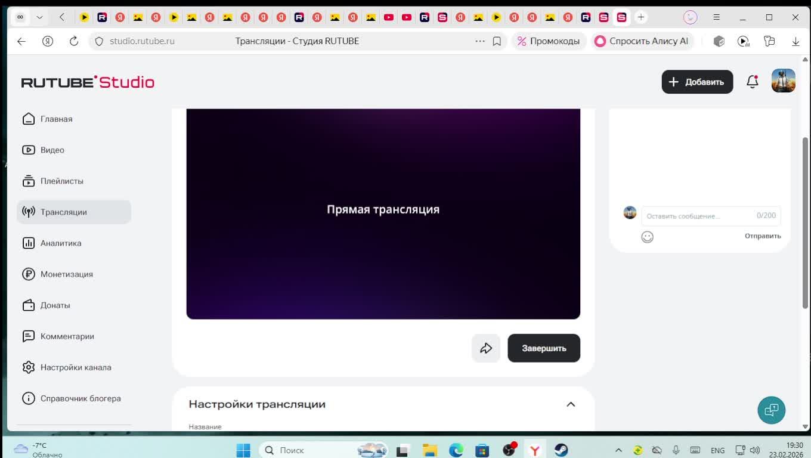811x458 pixels.
Task: Expand the tab list dropdown chevron
Action: click(39, 17)
